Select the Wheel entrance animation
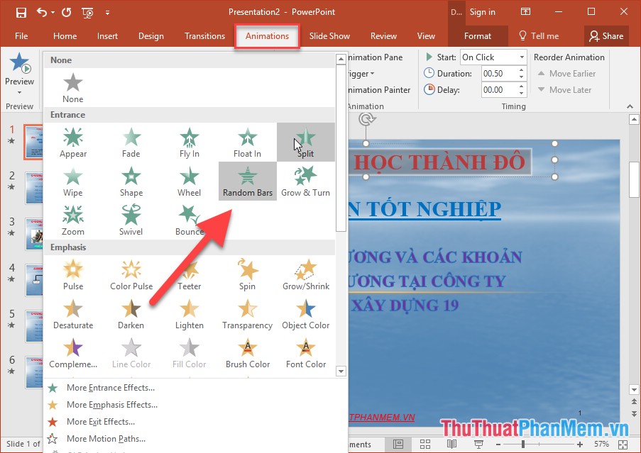Screen dimensions: 641x453 click(x=189, y=180)
